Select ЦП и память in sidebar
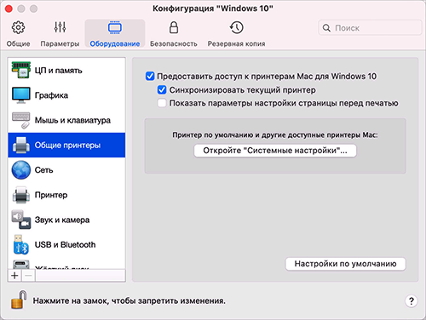The height and width of the screenshot is (320, 426). 66,70
